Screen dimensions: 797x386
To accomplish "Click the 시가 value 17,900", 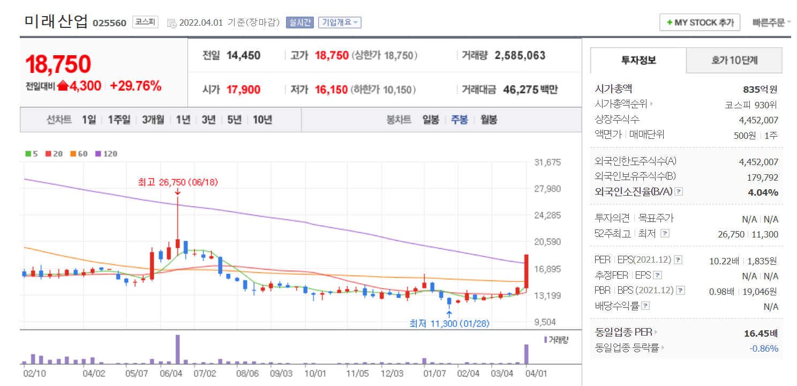I will coord(243,90).
